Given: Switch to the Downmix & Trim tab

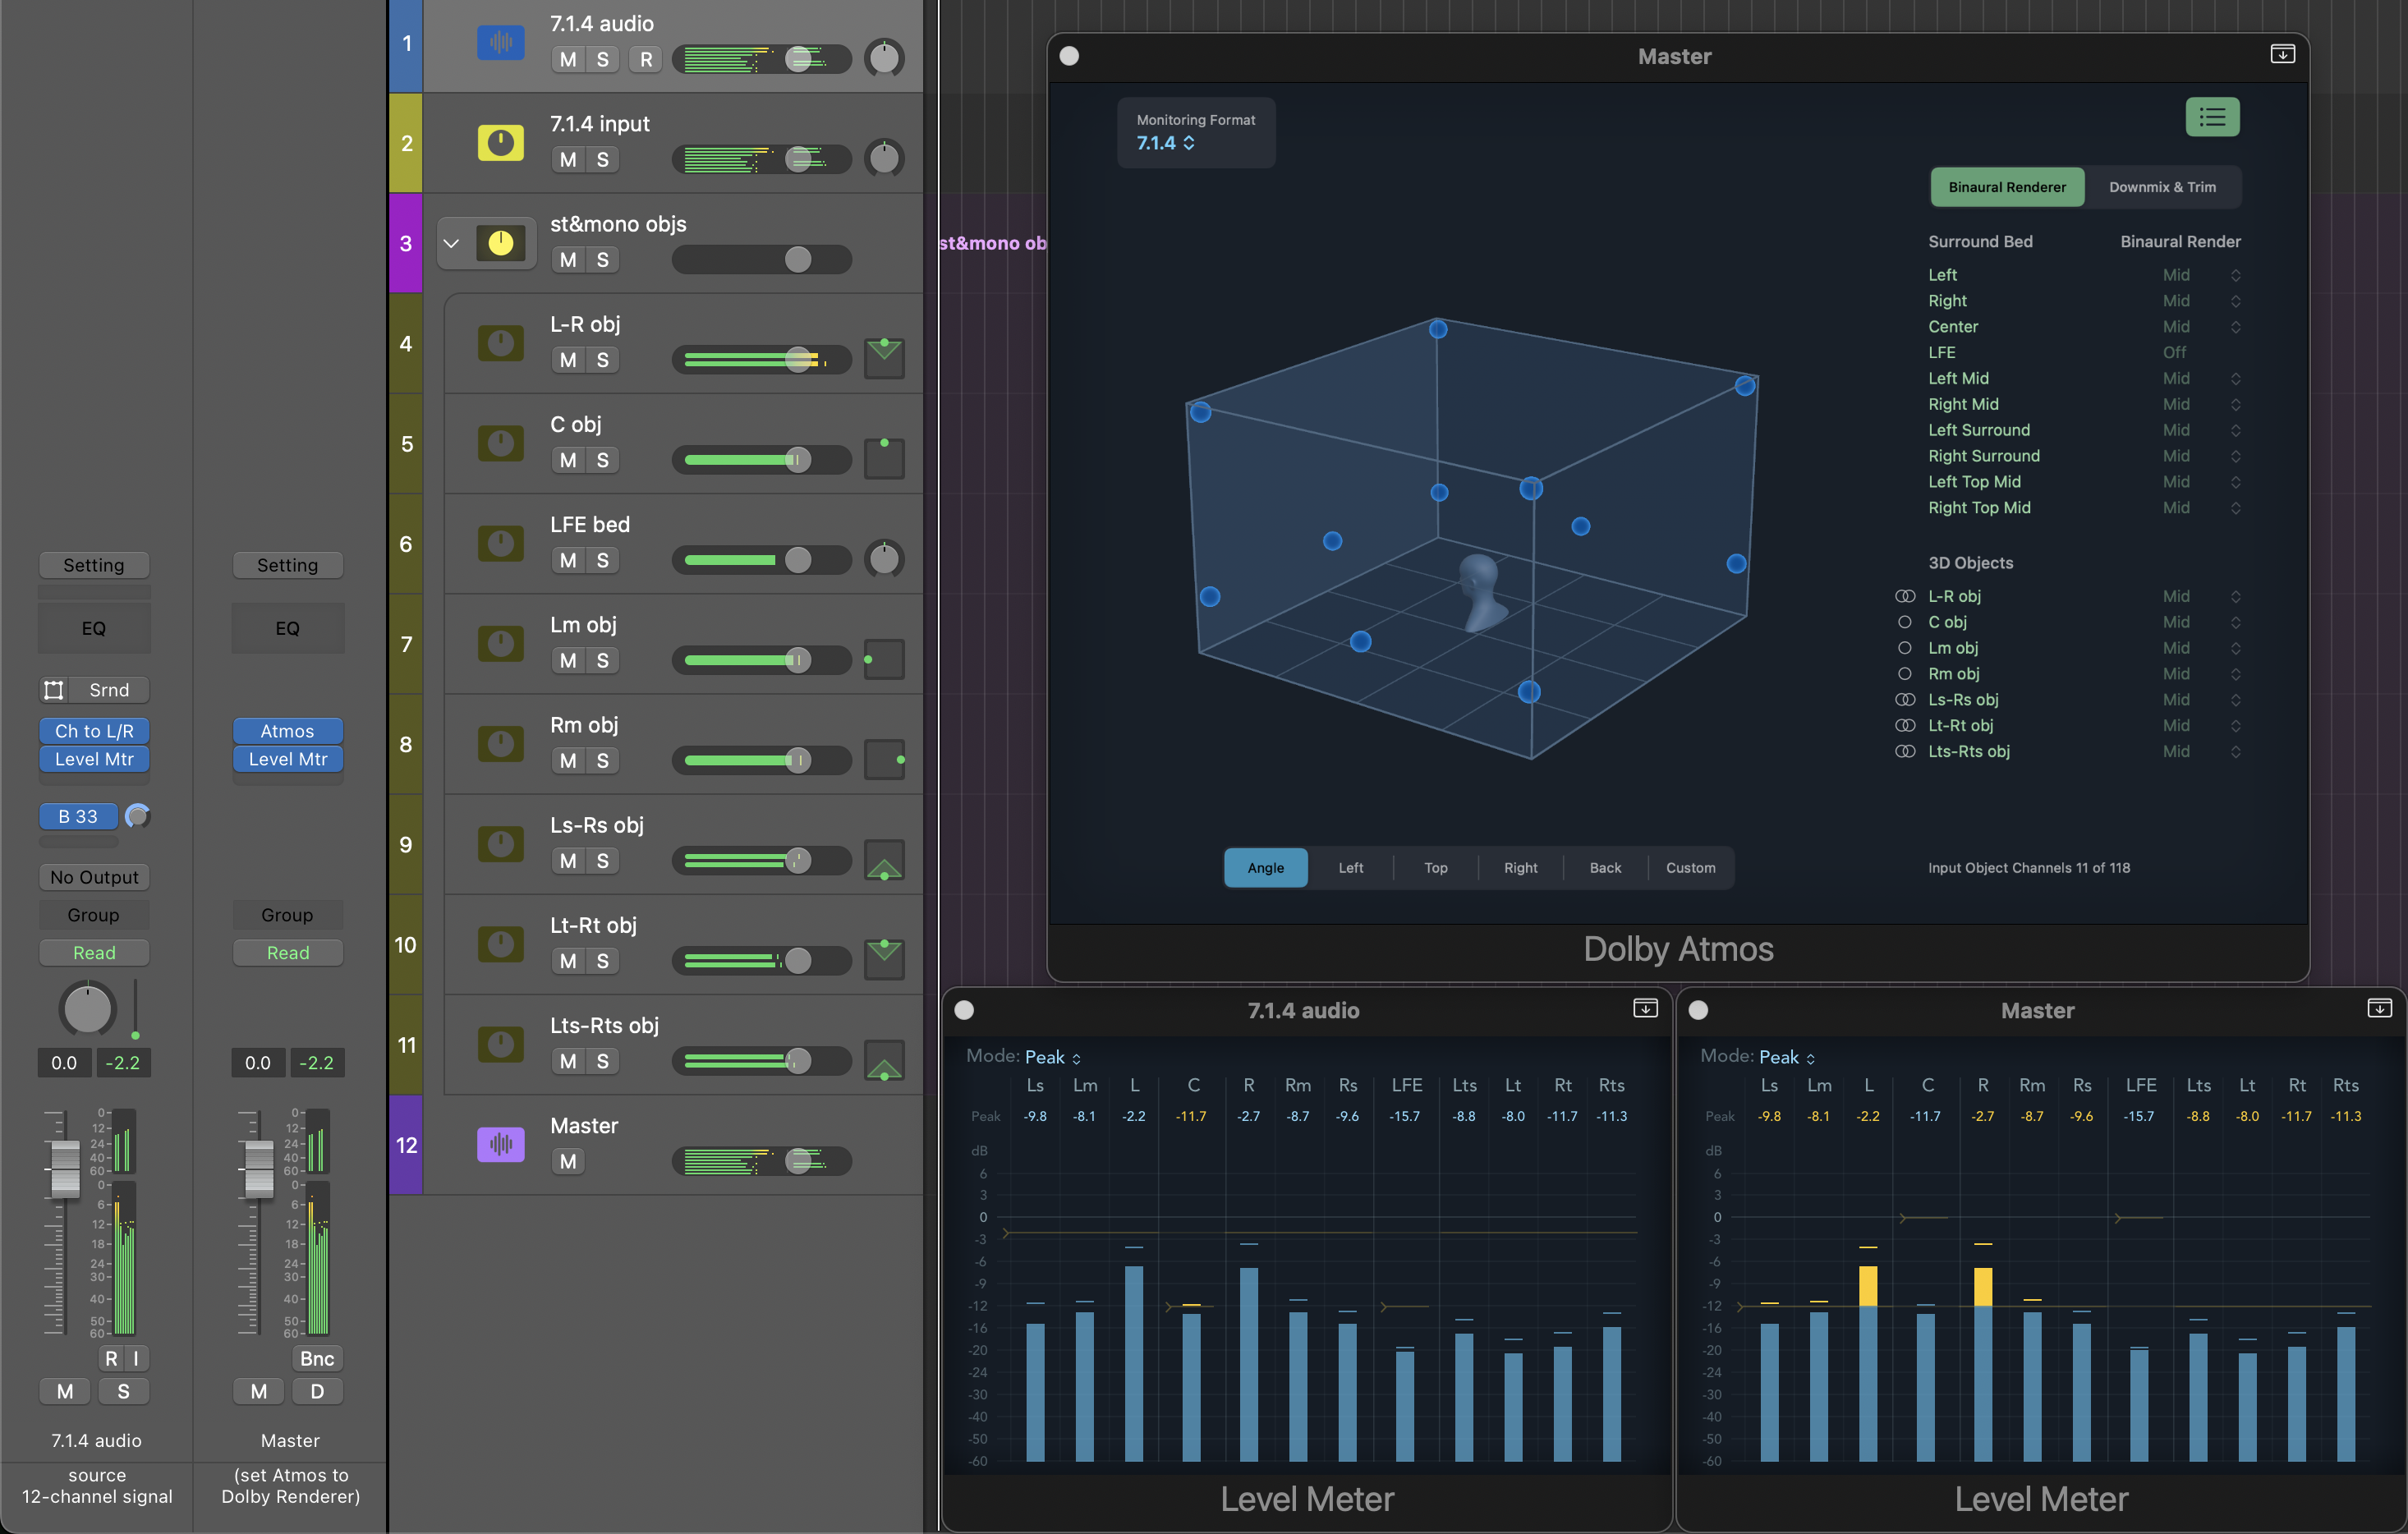Looking at the screenshot, I should pos(2162,187).
